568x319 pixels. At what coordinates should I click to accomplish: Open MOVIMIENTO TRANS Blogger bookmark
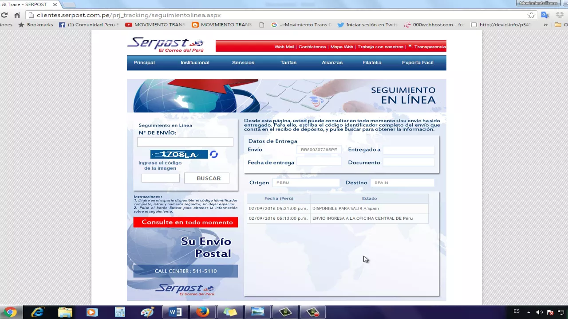[222, 25]
